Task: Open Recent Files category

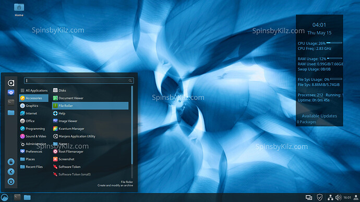Action: [x=34, y=167]
